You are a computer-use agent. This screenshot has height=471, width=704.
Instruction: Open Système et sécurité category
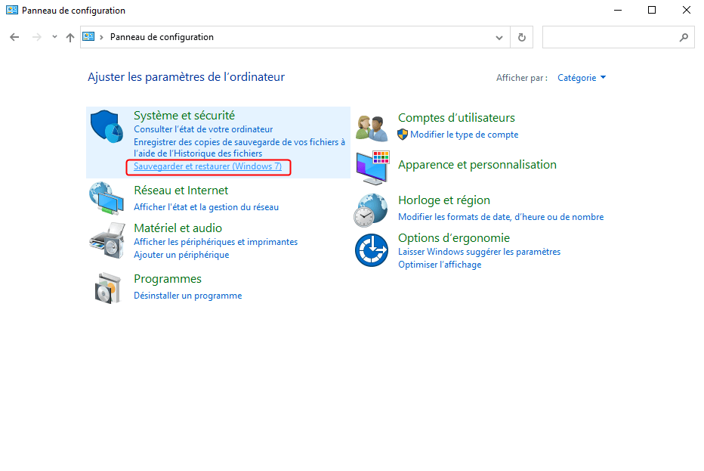tap(184, 116)
